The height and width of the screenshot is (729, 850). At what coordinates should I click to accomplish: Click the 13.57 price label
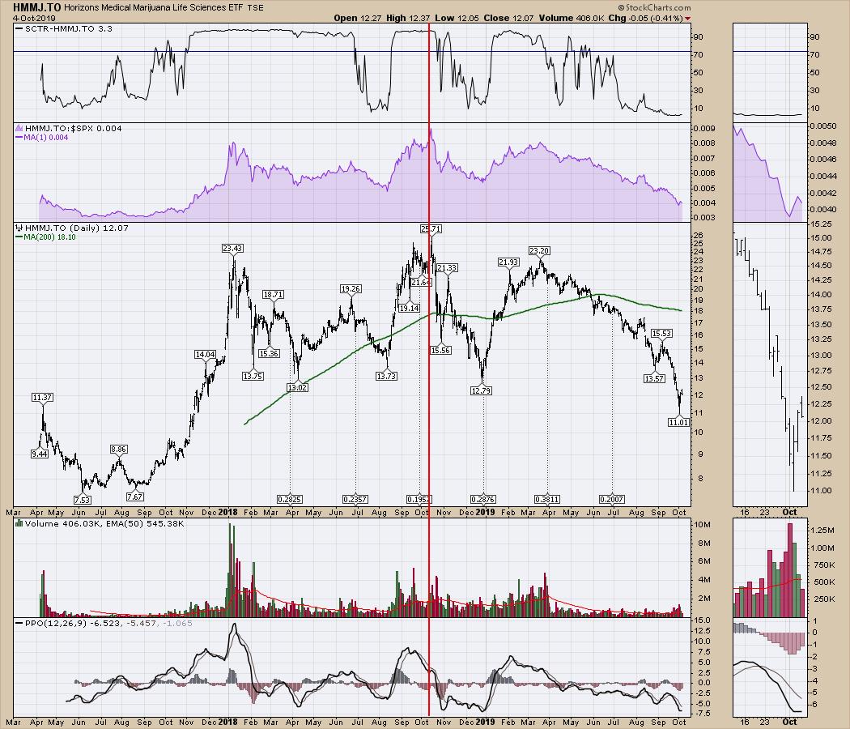654,378
